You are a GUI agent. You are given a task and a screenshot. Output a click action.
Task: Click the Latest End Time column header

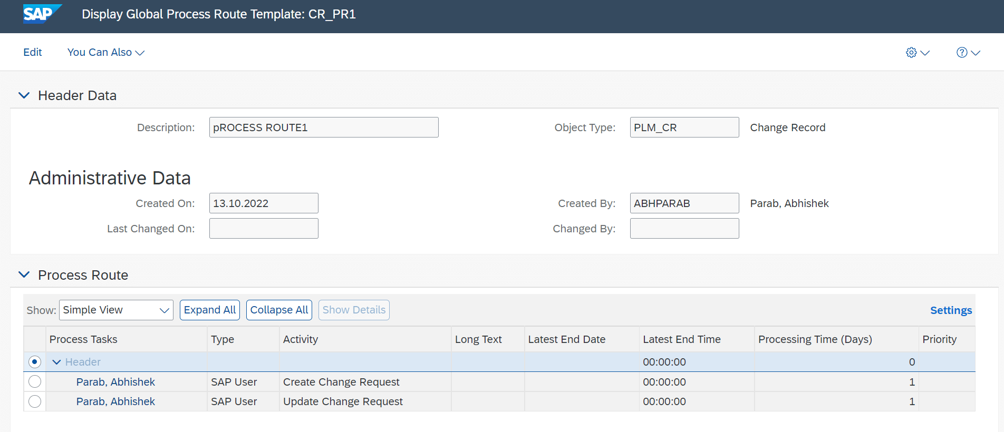click(x=697, y=339)
